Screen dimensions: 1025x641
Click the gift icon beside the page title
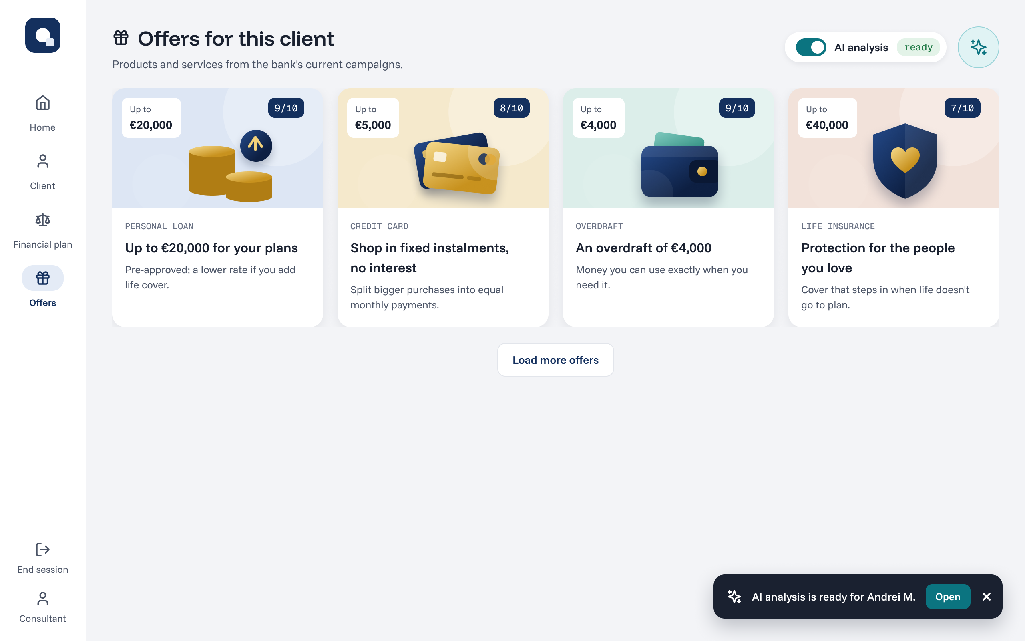121,38
